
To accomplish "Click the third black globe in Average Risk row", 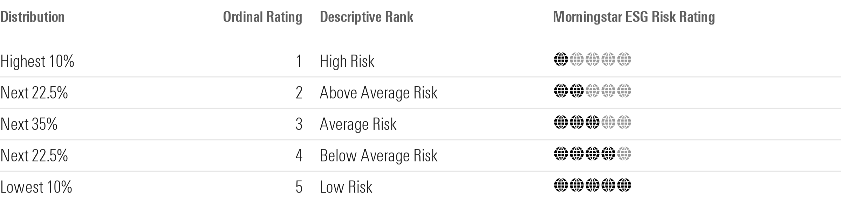I will pos(592,122).
